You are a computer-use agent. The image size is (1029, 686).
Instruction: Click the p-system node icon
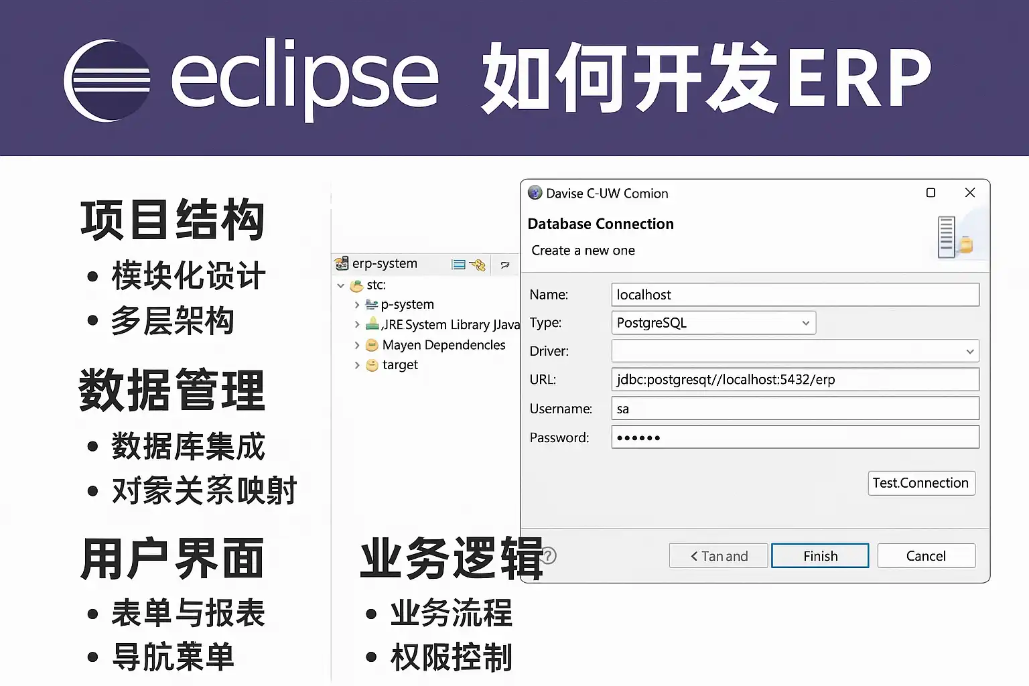pos(372,305)
